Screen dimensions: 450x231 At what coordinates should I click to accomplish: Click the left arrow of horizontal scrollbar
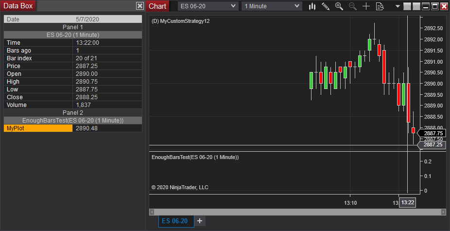click(152, 212)
